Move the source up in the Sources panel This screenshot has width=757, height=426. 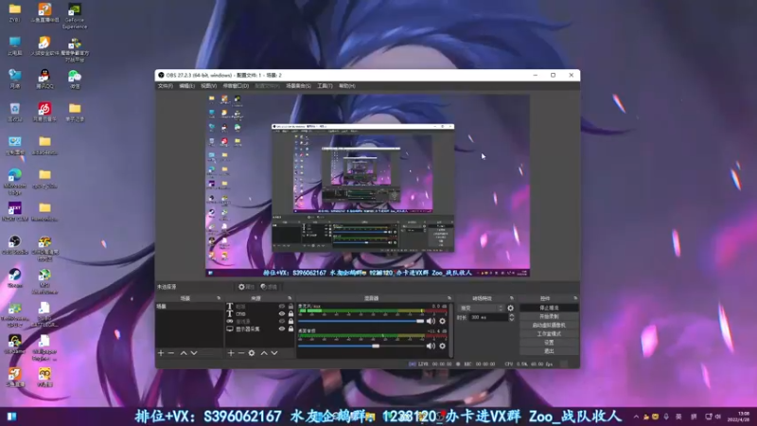click(264, 353)
